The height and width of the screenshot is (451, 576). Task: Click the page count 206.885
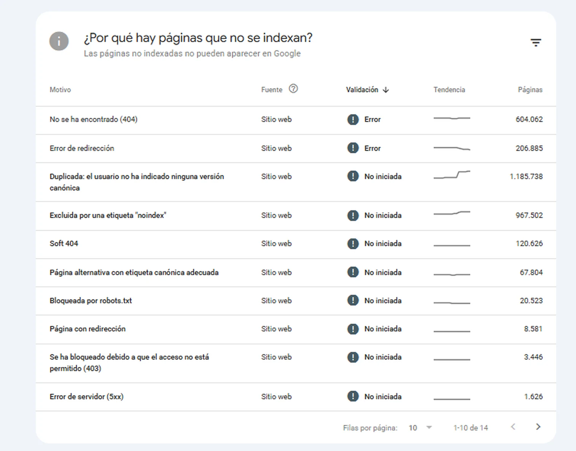[x=529, y=149]
